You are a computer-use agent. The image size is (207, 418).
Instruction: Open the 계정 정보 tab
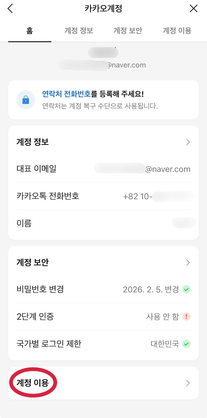(x=79, y=31)
